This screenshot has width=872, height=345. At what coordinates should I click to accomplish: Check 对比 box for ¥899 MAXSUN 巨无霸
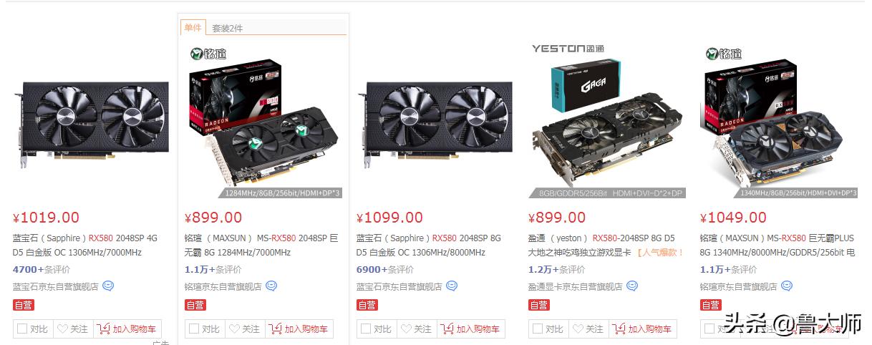pyautogui.click(x=205, y=329)
